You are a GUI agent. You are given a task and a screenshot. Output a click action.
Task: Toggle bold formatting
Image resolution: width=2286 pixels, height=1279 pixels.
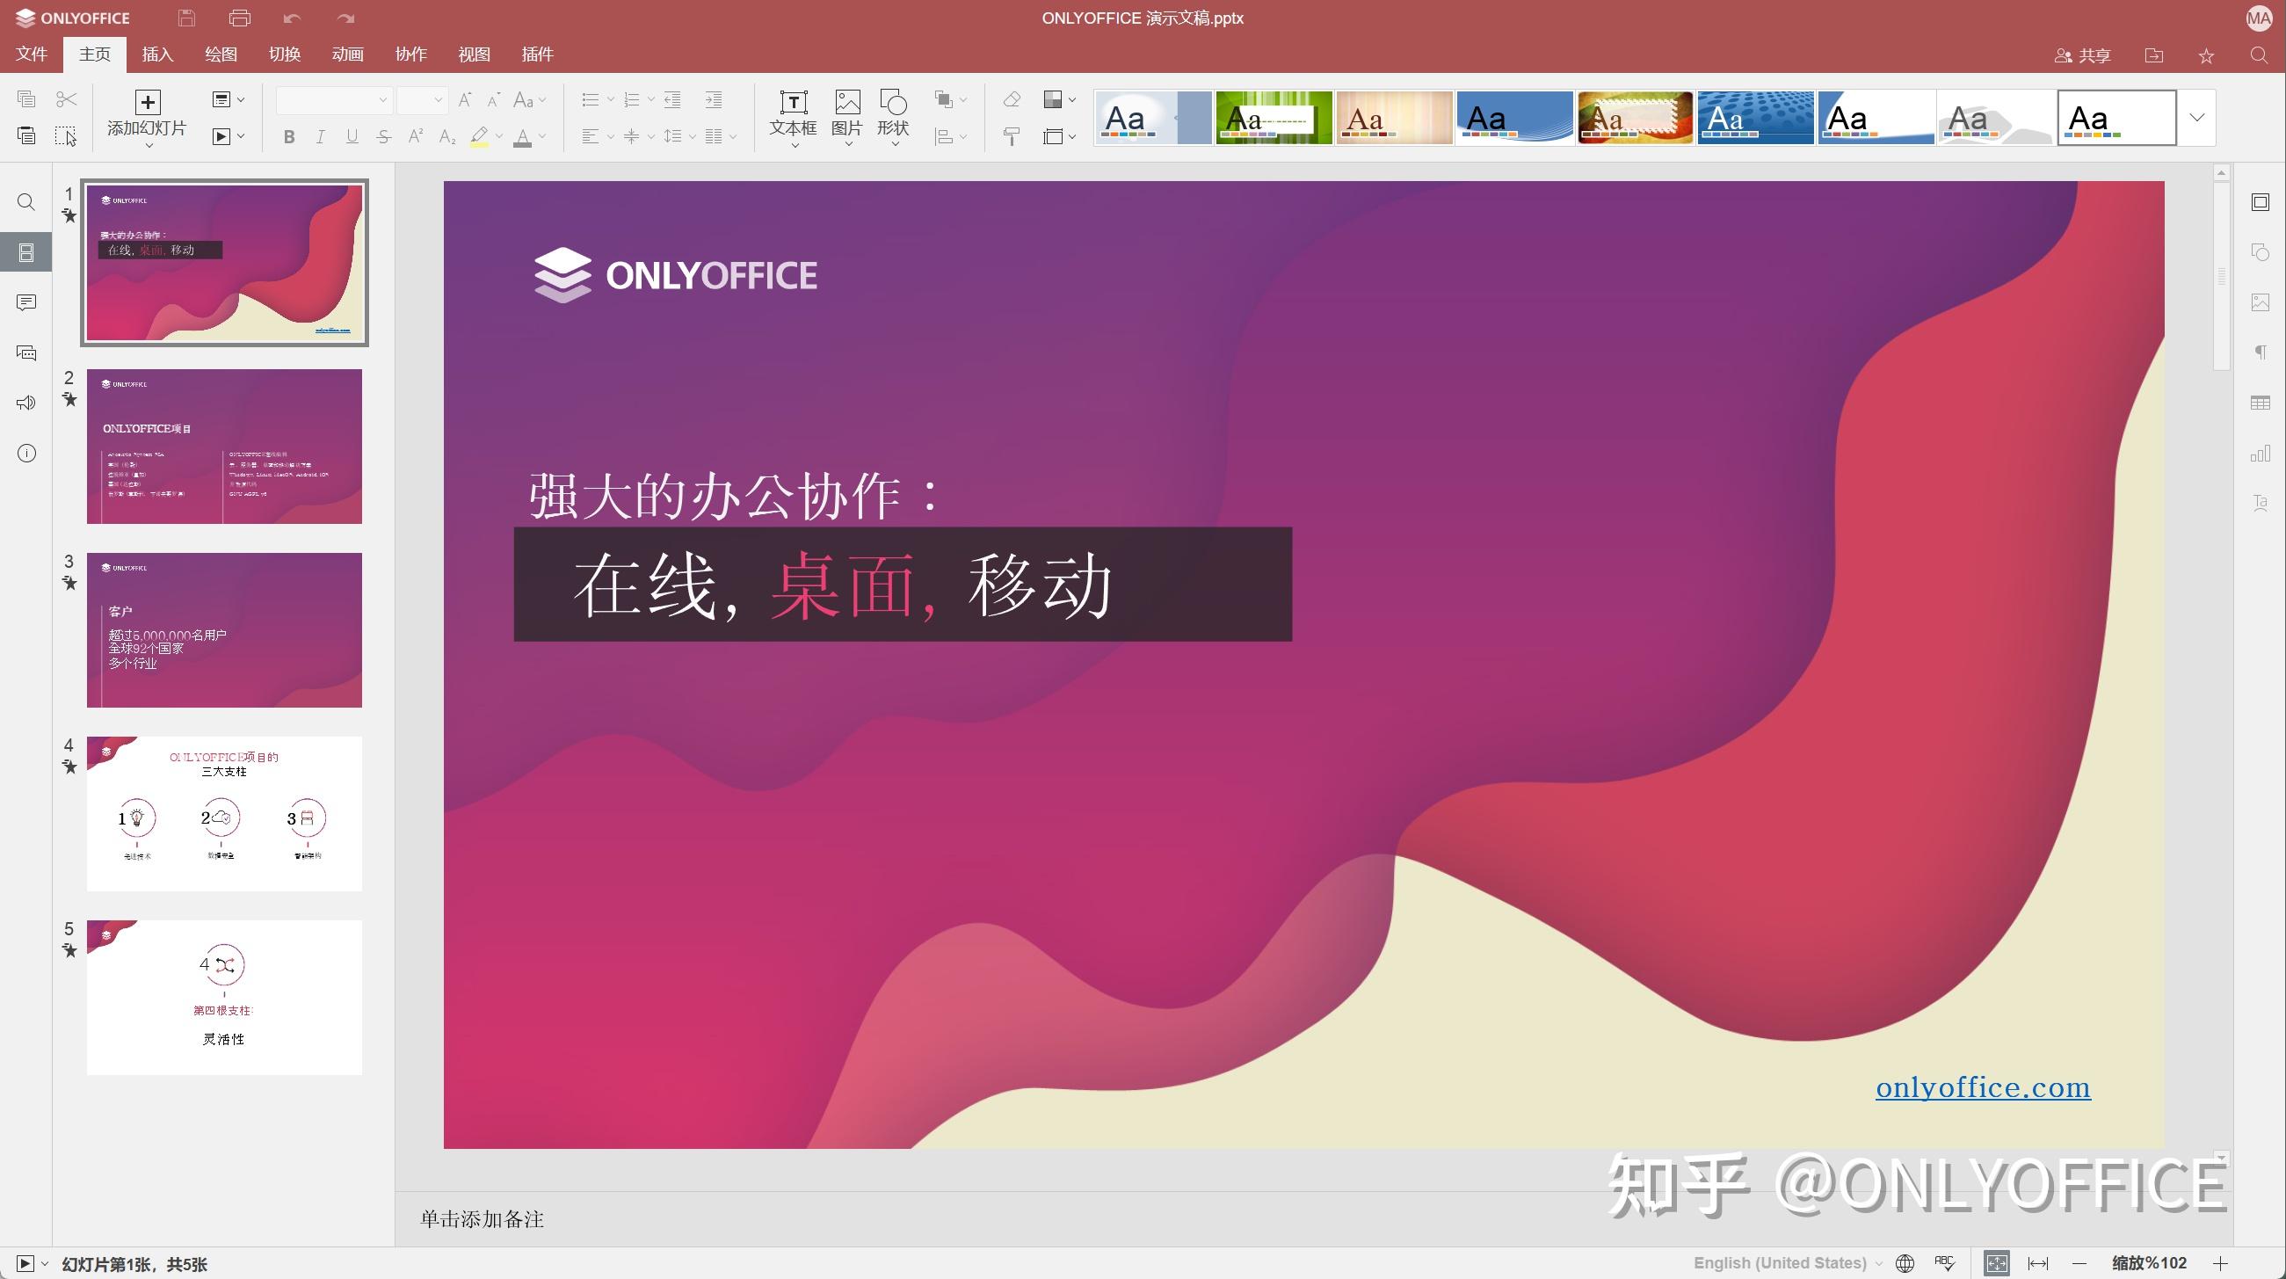pyautogui.click(x=288, y=136)
